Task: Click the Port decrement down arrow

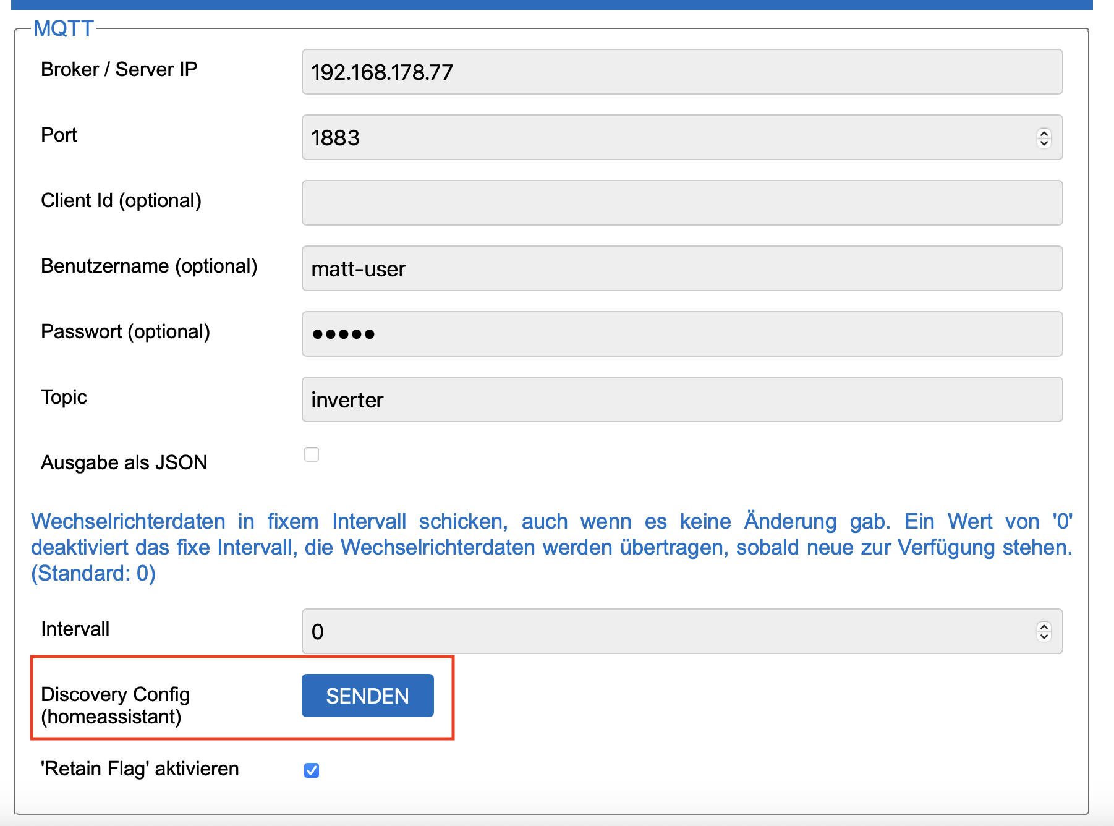Action: tap(1044, 143)
